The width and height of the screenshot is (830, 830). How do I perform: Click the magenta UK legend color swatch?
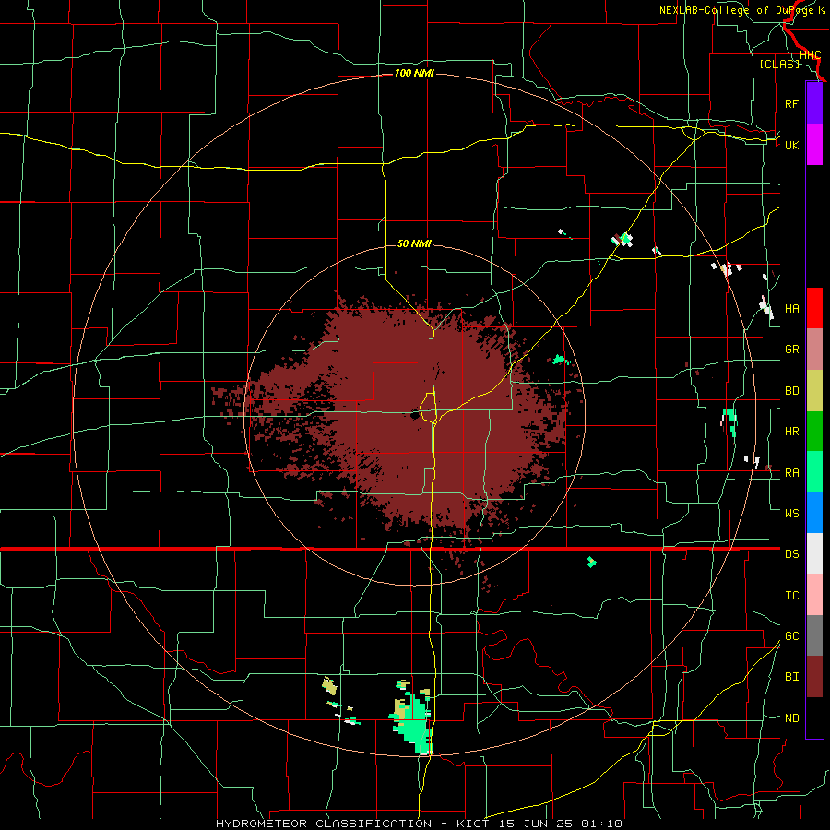pos(814,145)
